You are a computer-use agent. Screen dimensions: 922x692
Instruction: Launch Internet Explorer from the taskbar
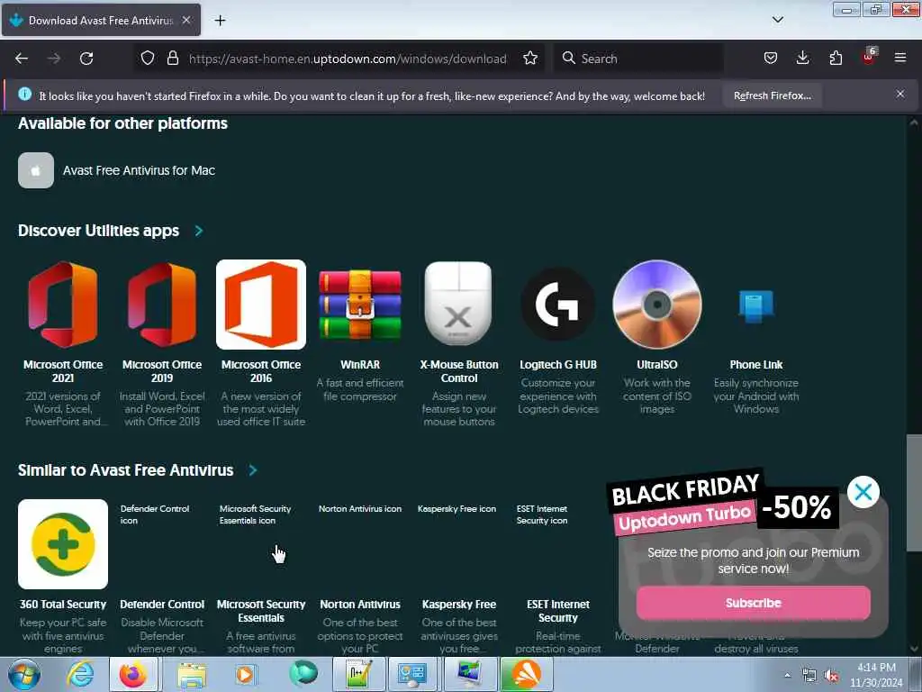pyautogui.click(x=80, y=674)
